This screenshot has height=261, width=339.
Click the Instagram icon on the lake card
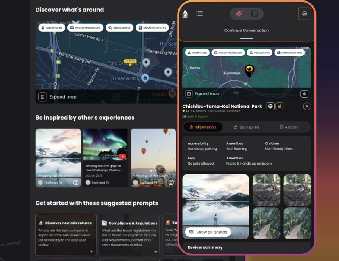[x=76, y=182]
